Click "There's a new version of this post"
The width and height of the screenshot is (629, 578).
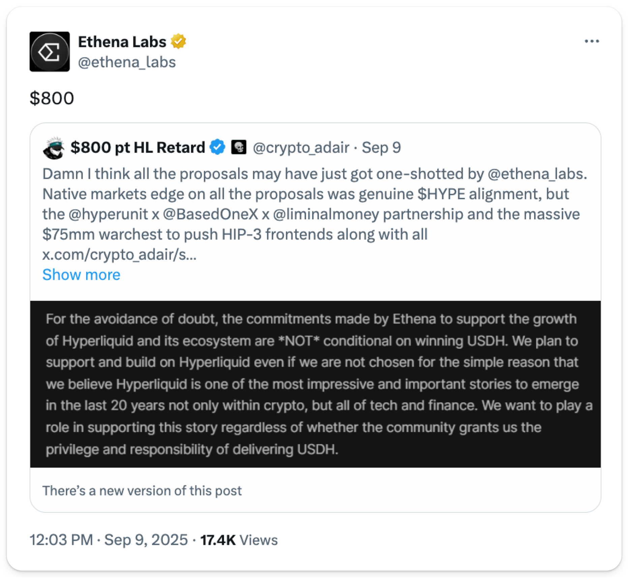pyautogui.click(x=142, y=491)
